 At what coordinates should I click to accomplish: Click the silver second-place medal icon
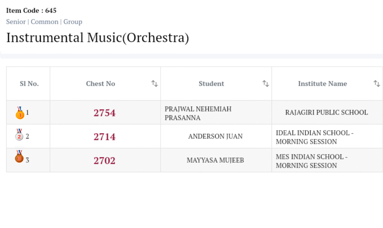[x=19, y=135]
